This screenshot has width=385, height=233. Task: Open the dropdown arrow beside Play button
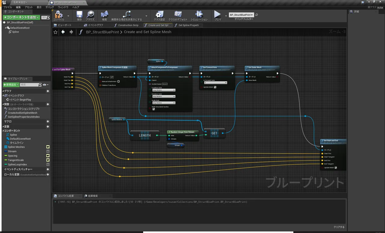pos(226,16)
